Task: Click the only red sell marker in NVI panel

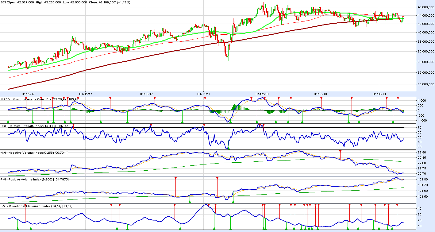Action: click(340, 152)
